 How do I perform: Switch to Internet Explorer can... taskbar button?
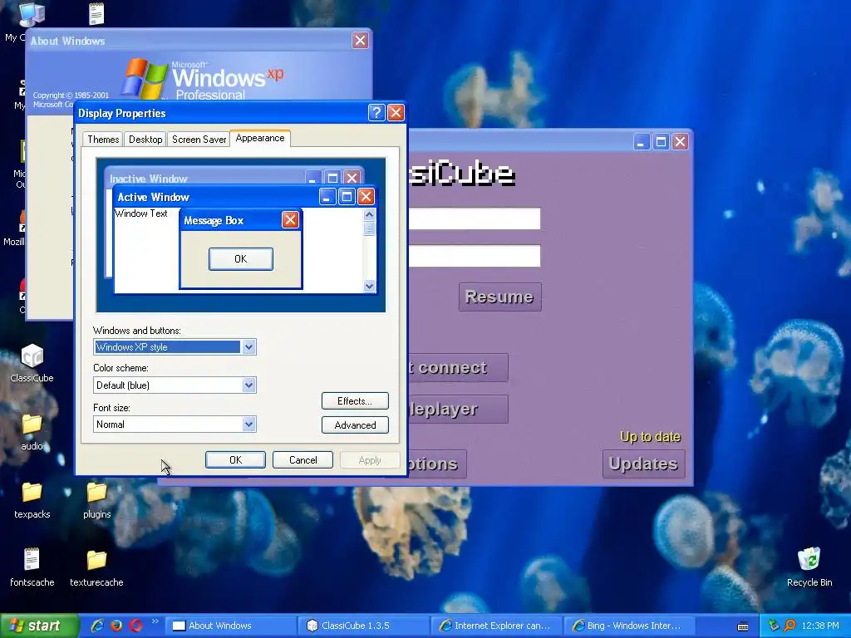[496, 626]
